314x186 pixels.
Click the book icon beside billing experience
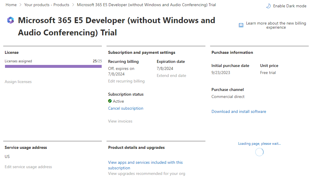pyautogui.click(x=241, y=25)
